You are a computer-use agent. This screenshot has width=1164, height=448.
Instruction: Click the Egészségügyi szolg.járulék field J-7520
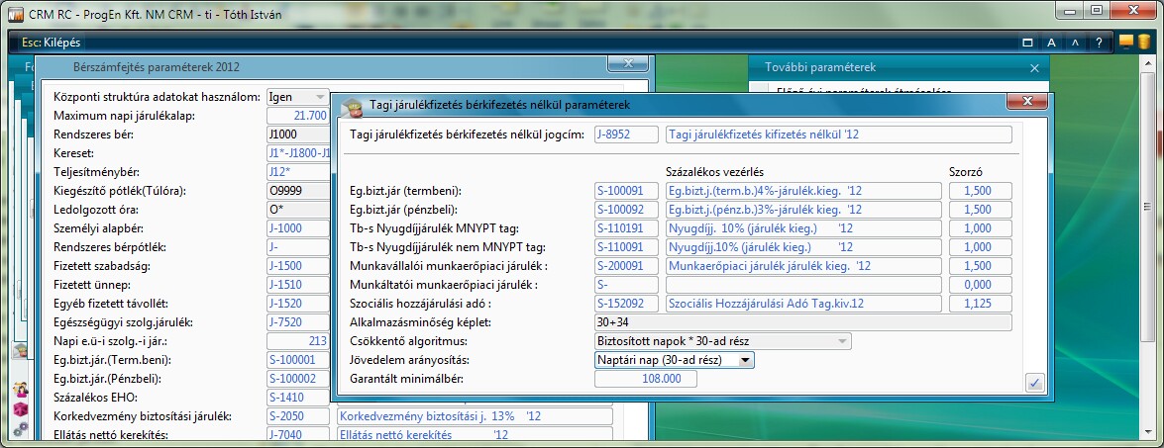pyautogui.click(x=297, y=322)
